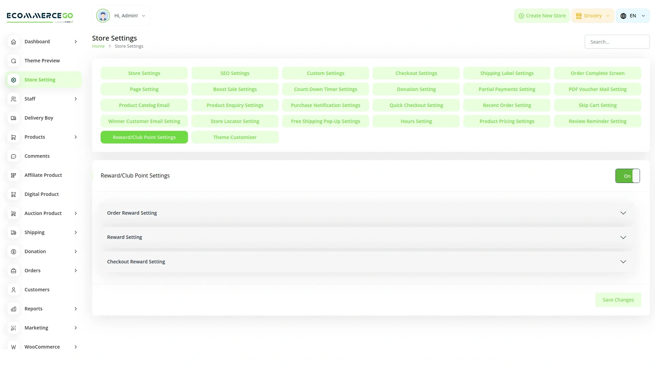Click the globe language icon
Viewport: 655px width, 368px height.
coord(623,16)
